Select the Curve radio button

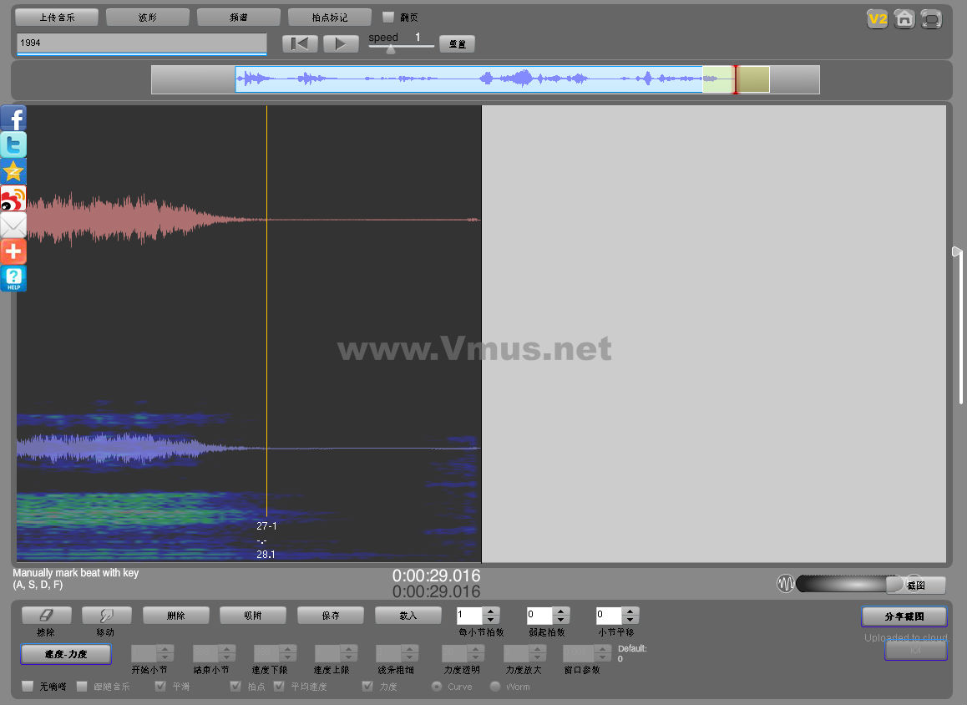point(436,687)
